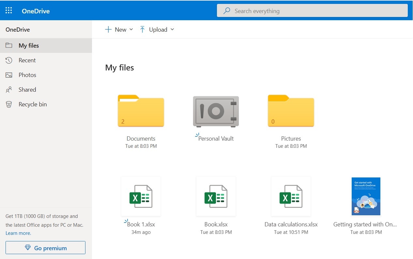
Task: Click the New plus icon
Action: click(x=108, y=29)
